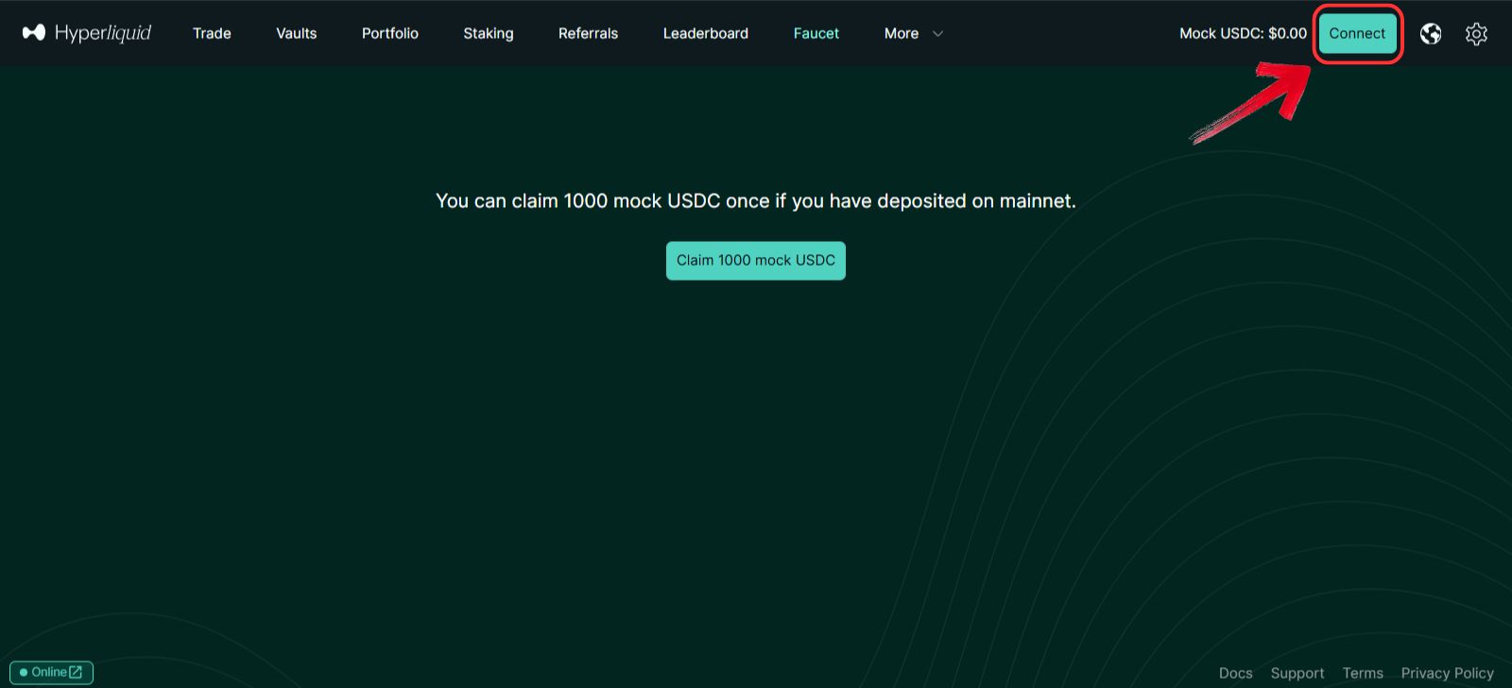Viewport: 1512px width, 688px height.
Task: Open the language globe icon
Action: [x=1431, y=34]
